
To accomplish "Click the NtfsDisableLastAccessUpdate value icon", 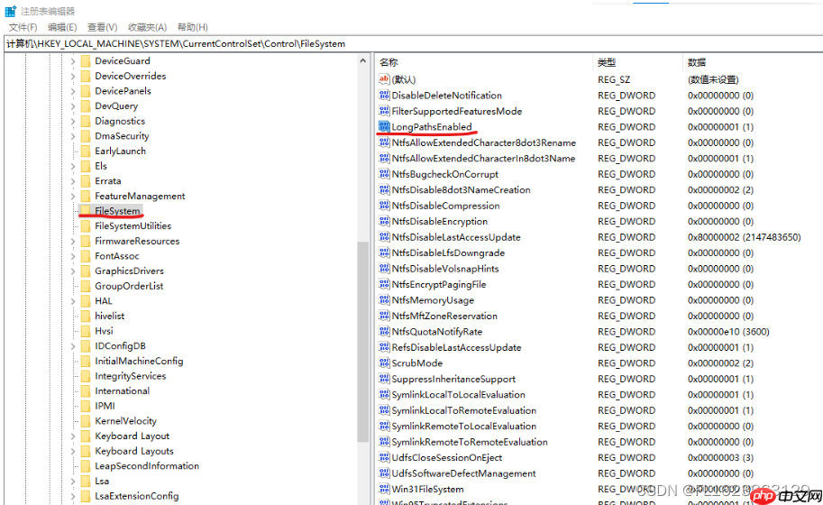I will click(x=384, y=237).
